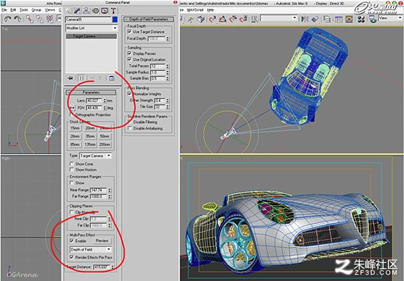Open the Edit menu
The height and width of the screenshot is (281, 404).
13,10
